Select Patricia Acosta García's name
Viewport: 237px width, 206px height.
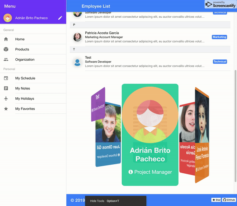click(x=102, y=33)
